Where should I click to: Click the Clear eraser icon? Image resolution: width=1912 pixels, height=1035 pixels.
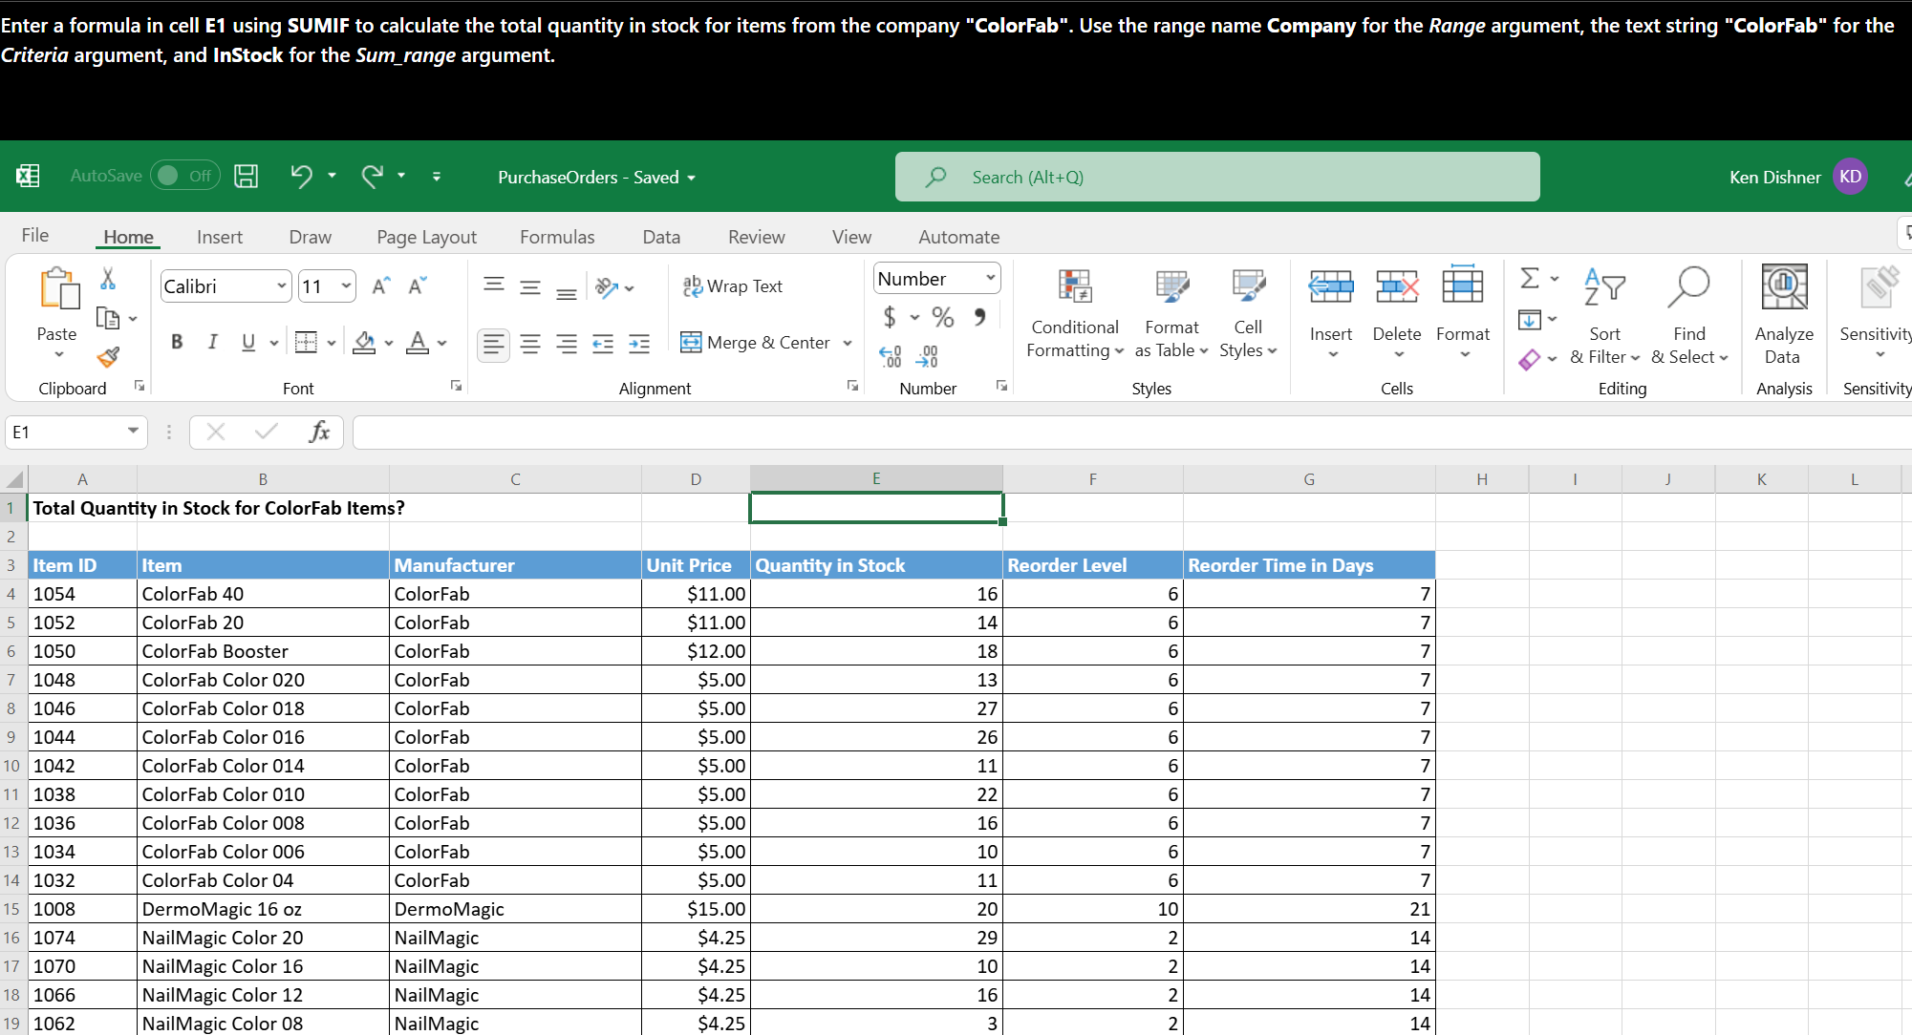point(1530,359)
